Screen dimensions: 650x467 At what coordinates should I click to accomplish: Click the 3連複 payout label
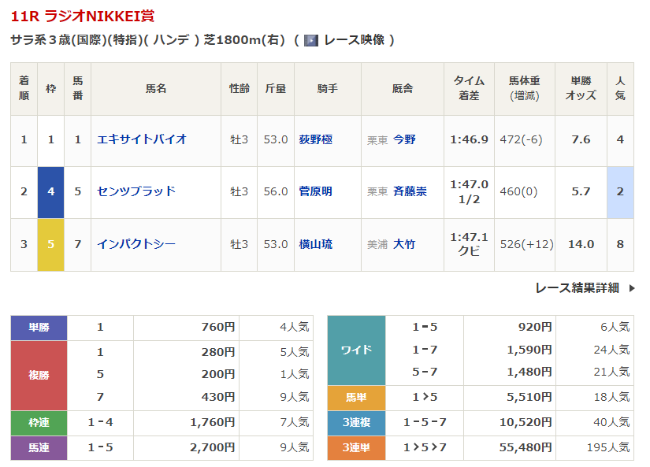[356, 423]
